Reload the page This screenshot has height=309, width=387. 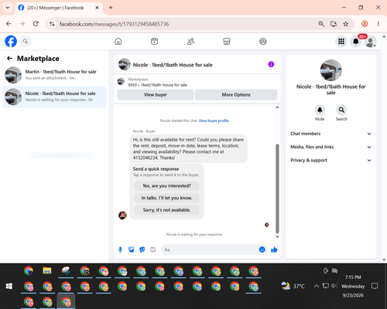[x=36, y=24]
